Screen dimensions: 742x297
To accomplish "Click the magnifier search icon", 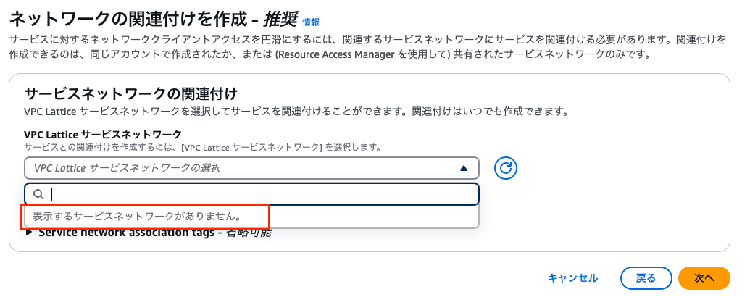I will [x=39, y=194].
